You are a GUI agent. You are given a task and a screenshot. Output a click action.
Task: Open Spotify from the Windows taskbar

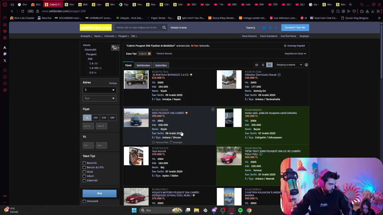pyautogui.click(x=240, y=210)
